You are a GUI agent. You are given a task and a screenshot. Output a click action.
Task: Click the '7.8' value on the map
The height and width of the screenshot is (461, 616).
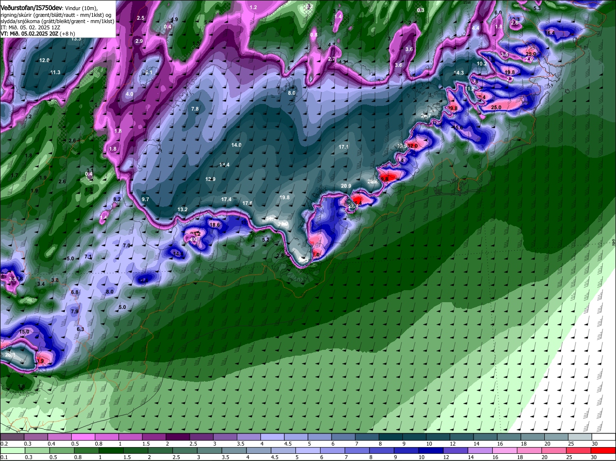(x=195, y=109)
